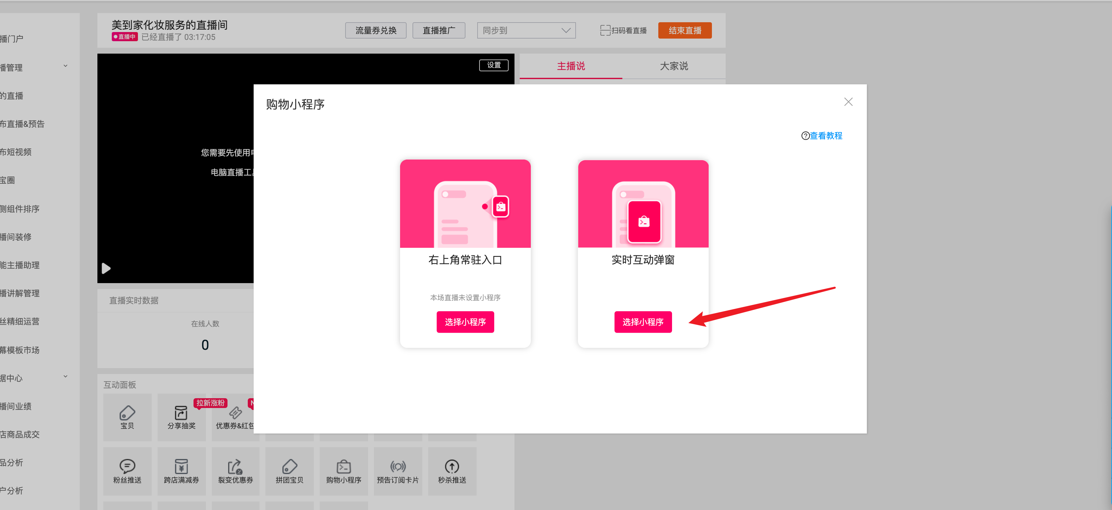Click 选择小程序 under 右上角常驻入口

(465, 322)
